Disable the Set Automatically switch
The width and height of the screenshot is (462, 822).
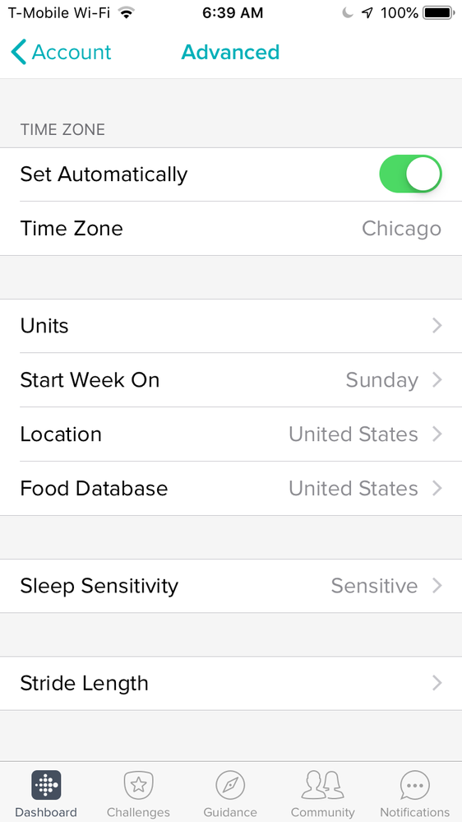point(411,174)
